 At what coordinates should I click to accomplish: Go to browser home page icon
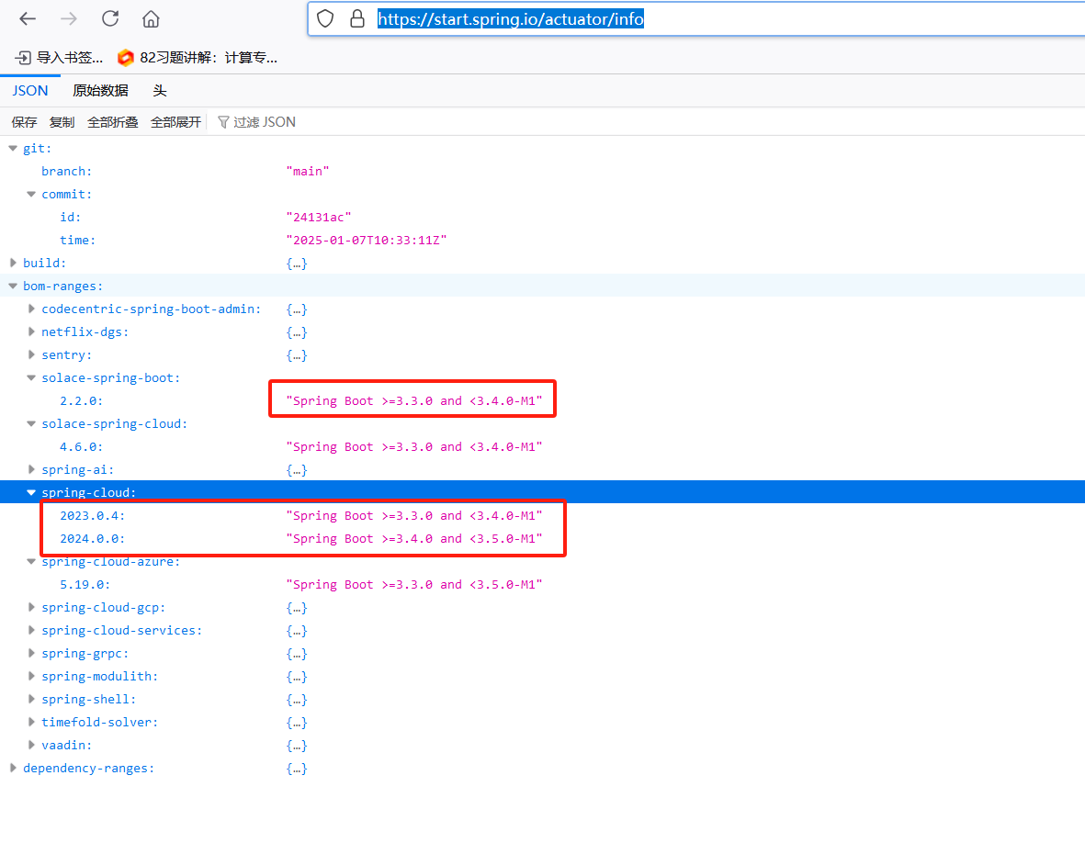click(151, 18)
